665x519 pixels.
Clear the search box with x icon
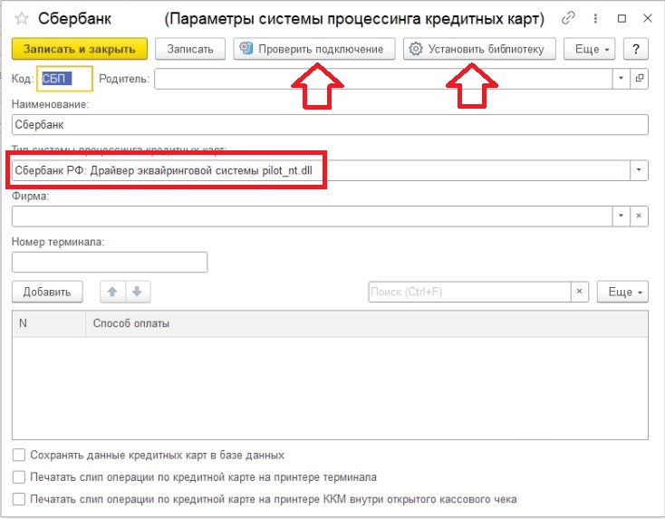tap(579, 292)
